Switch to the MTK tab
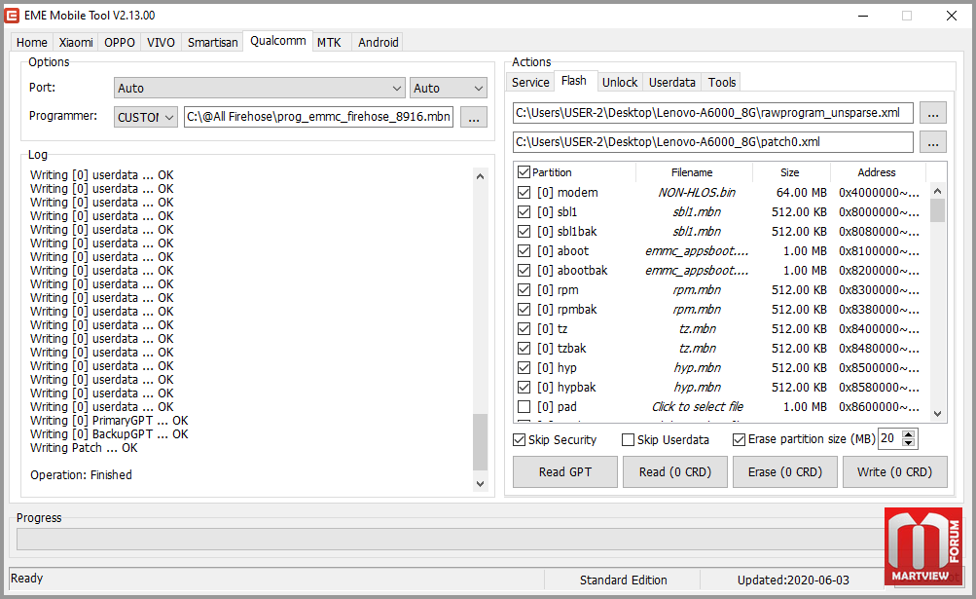 329,43
